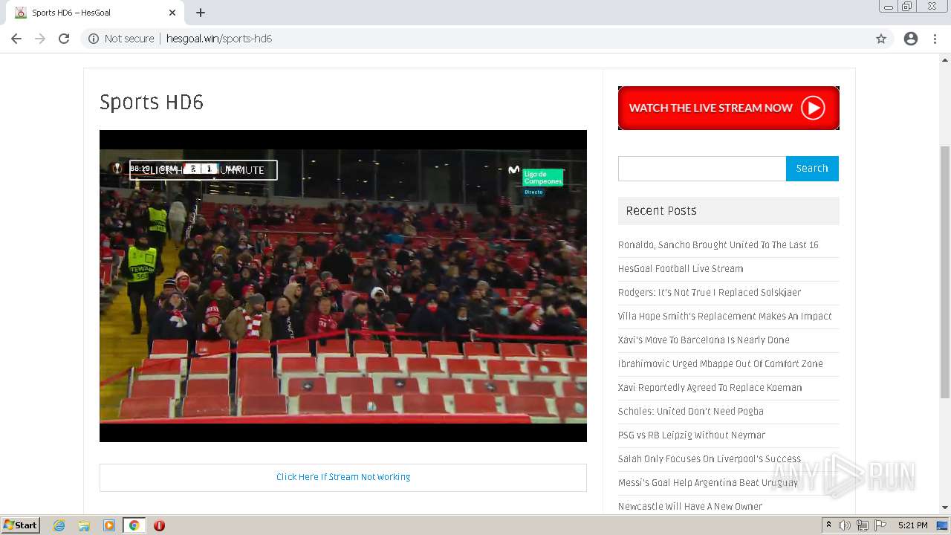Image resolution: width=951 pixels, height=535 pixels.
Task: Click the Recent Posts heading
Action: pyautogui.click(x=661, y=211)
